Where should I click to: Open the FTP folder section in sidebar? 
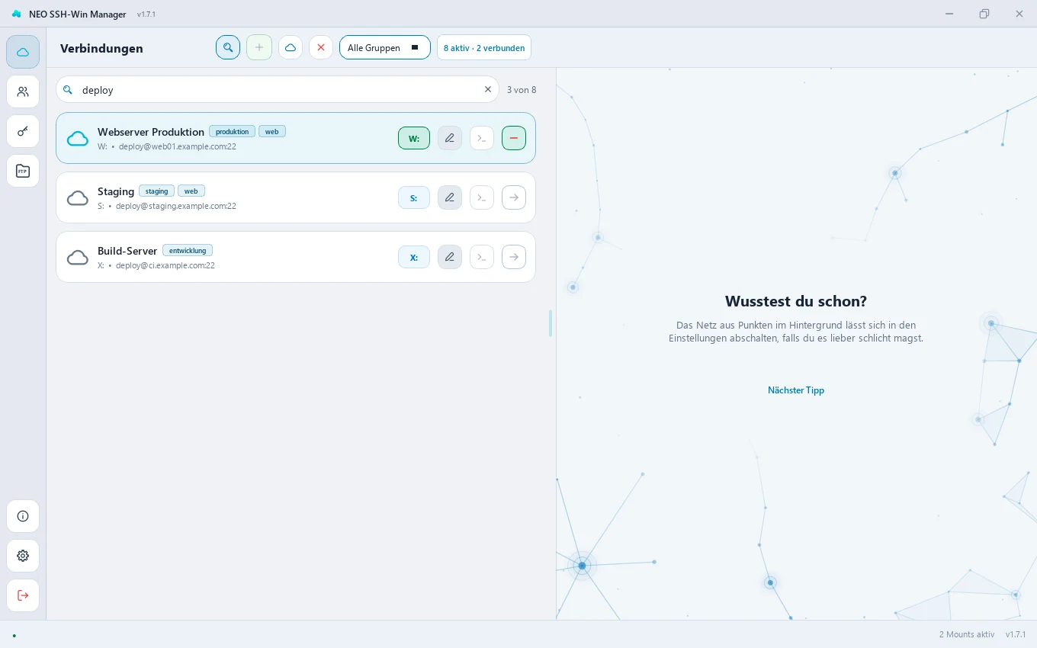[23, 171]
